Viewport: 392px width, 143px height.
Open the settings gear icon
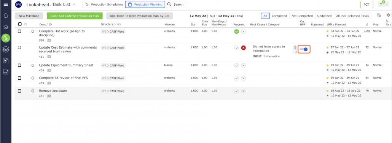[x=388, y=16]
